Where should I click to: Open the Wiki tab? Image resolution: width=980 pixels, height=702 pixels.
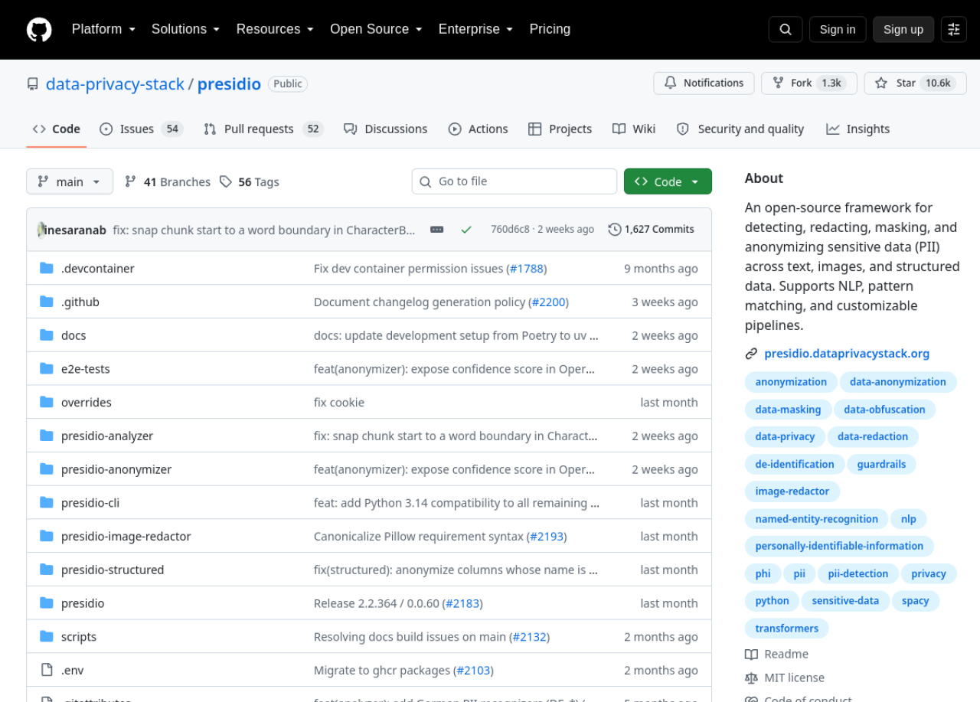tap(634, 129)
